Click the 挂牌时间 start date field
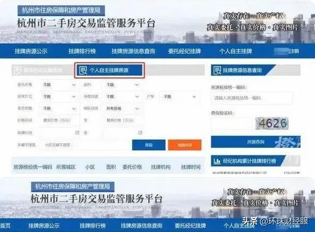This screenshot has width=315, height=232. 59,132
